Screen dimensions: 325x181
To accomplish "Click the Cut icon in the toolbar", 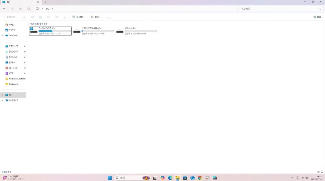I will [x=24, y=17].
